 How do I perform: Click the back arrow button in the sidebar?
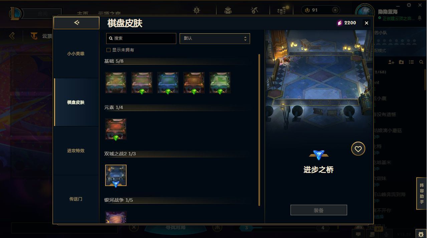coord(76,23)
